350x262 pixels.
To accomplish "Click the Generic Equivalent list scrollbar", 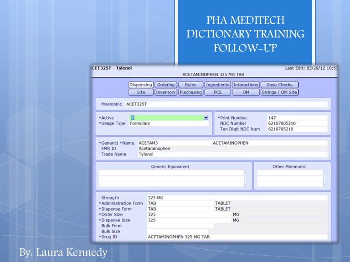I will tap(246, 178).
